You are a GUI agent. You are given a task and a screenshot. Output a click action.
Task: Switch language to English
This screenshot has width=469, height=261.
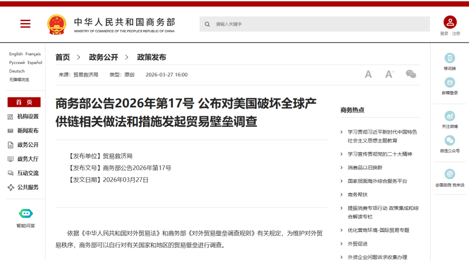(15, 54)
